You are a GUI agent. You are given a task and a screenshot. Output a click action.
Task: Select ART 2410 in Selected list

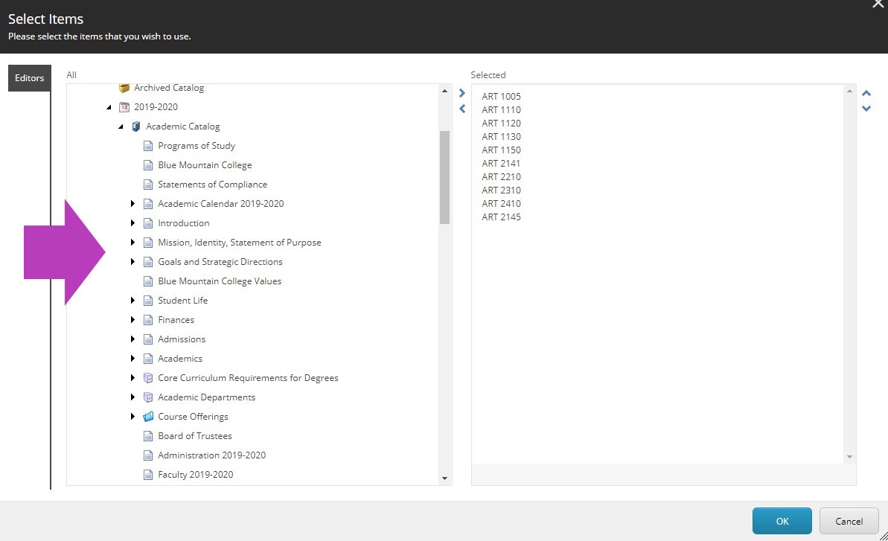click(501, 204)
